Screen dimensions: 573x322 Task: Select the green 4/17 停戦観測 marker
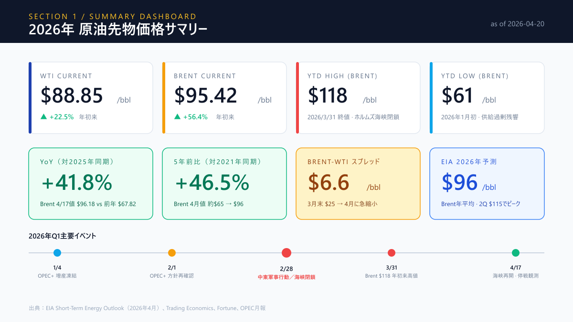tap(516, 253)
